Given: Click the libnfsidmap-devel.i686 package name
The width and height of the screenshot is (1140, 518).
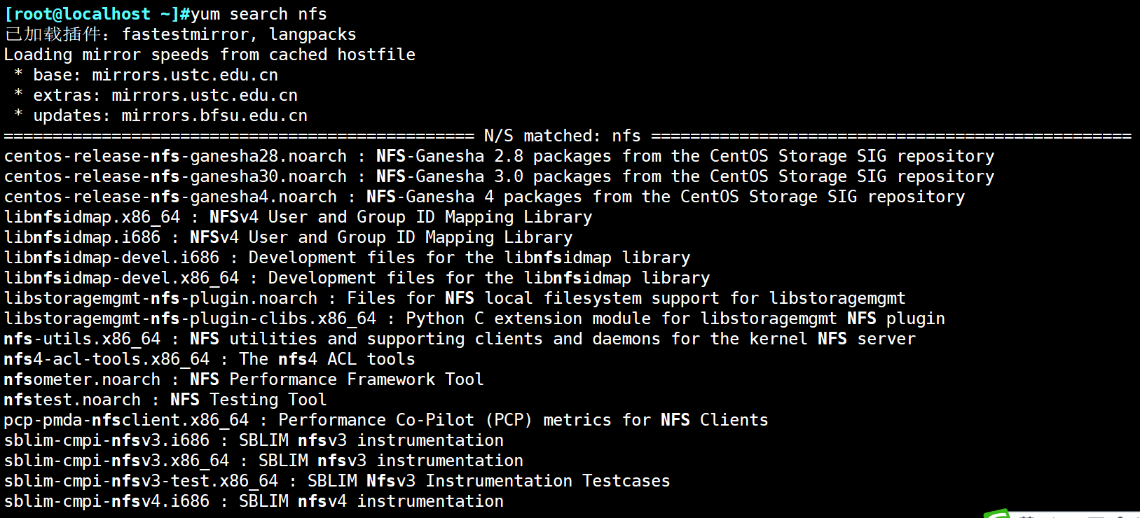Looking at the screenshot, I should (111, 258).
